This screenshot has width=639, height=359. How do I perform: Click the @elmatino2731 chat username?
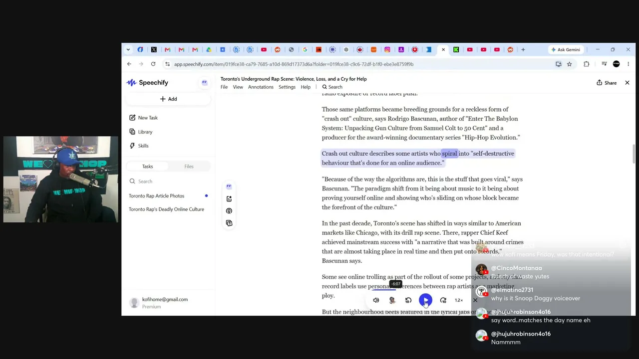coord(512,290)
